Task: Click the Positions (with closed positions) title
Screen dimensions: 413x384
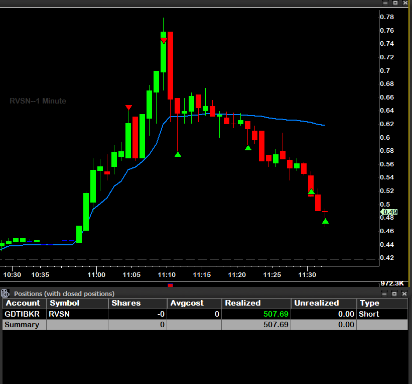Action: (64, 294)
